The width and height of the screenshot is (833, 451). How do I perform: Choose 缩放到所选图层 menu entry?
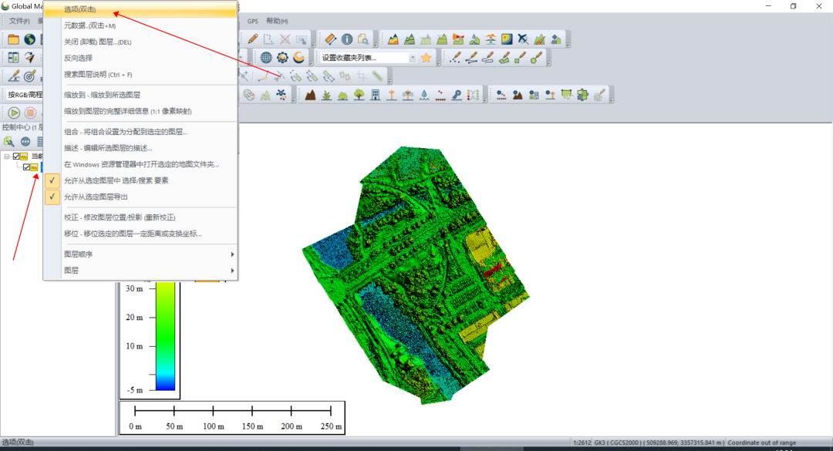140,95
